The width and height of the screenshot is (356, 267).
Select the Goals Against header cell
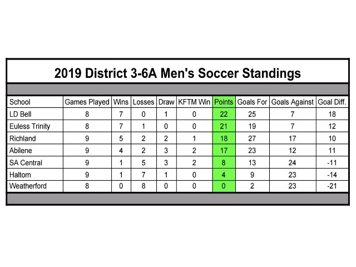coord(293,102)
